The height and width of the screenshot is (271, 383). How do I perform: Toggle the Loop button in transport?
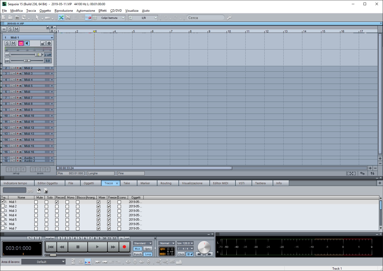pyautogui.click(x=148, y=254)
